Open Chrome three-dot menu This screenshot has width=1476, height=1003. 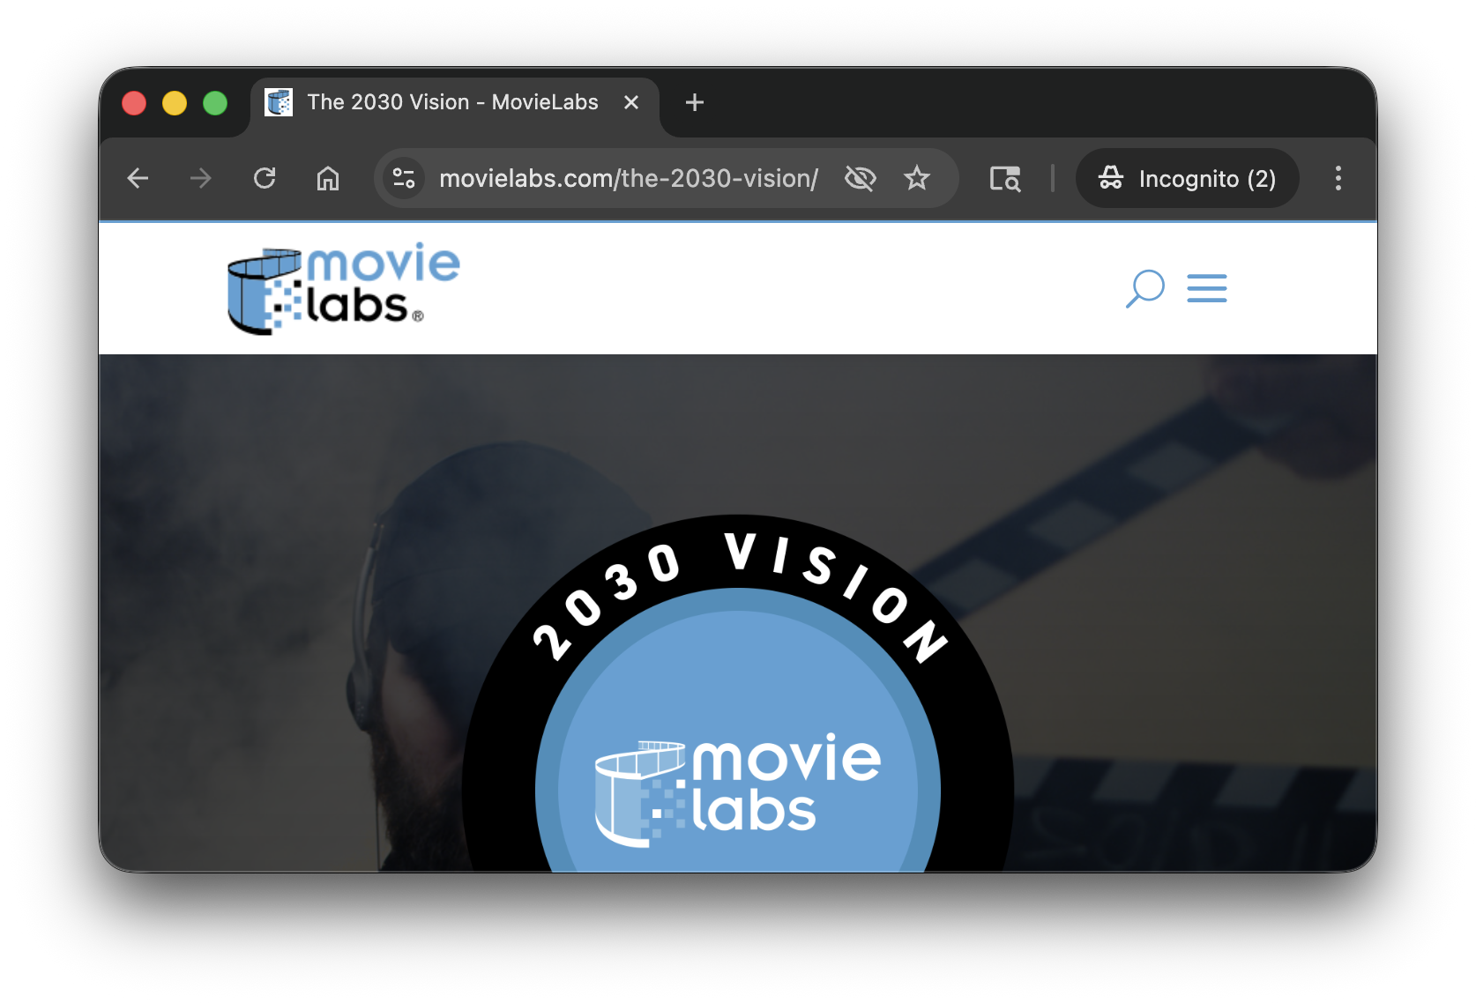click(1338, 179)
